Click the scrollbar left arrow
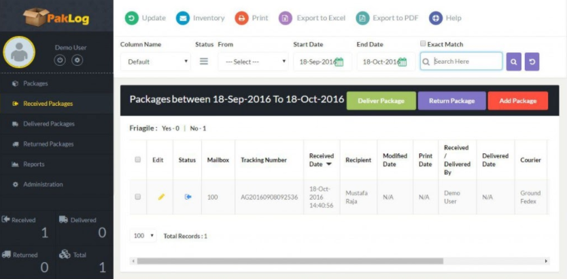 pyautogui.click(x=133, y=261)
